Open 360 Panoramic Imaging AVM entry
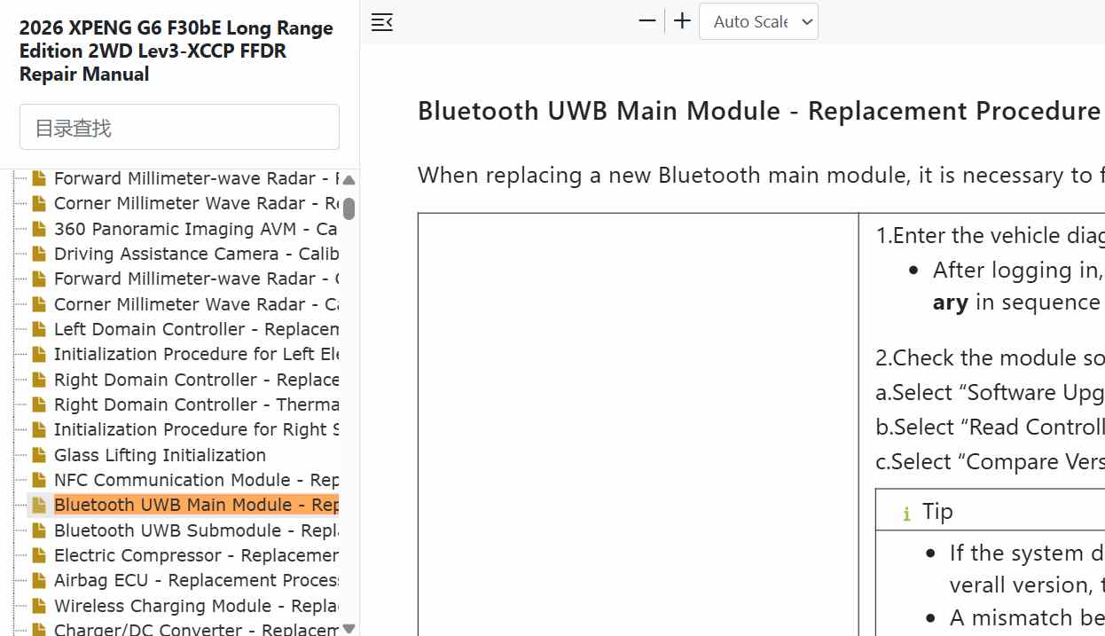 [x=196, y=229]
